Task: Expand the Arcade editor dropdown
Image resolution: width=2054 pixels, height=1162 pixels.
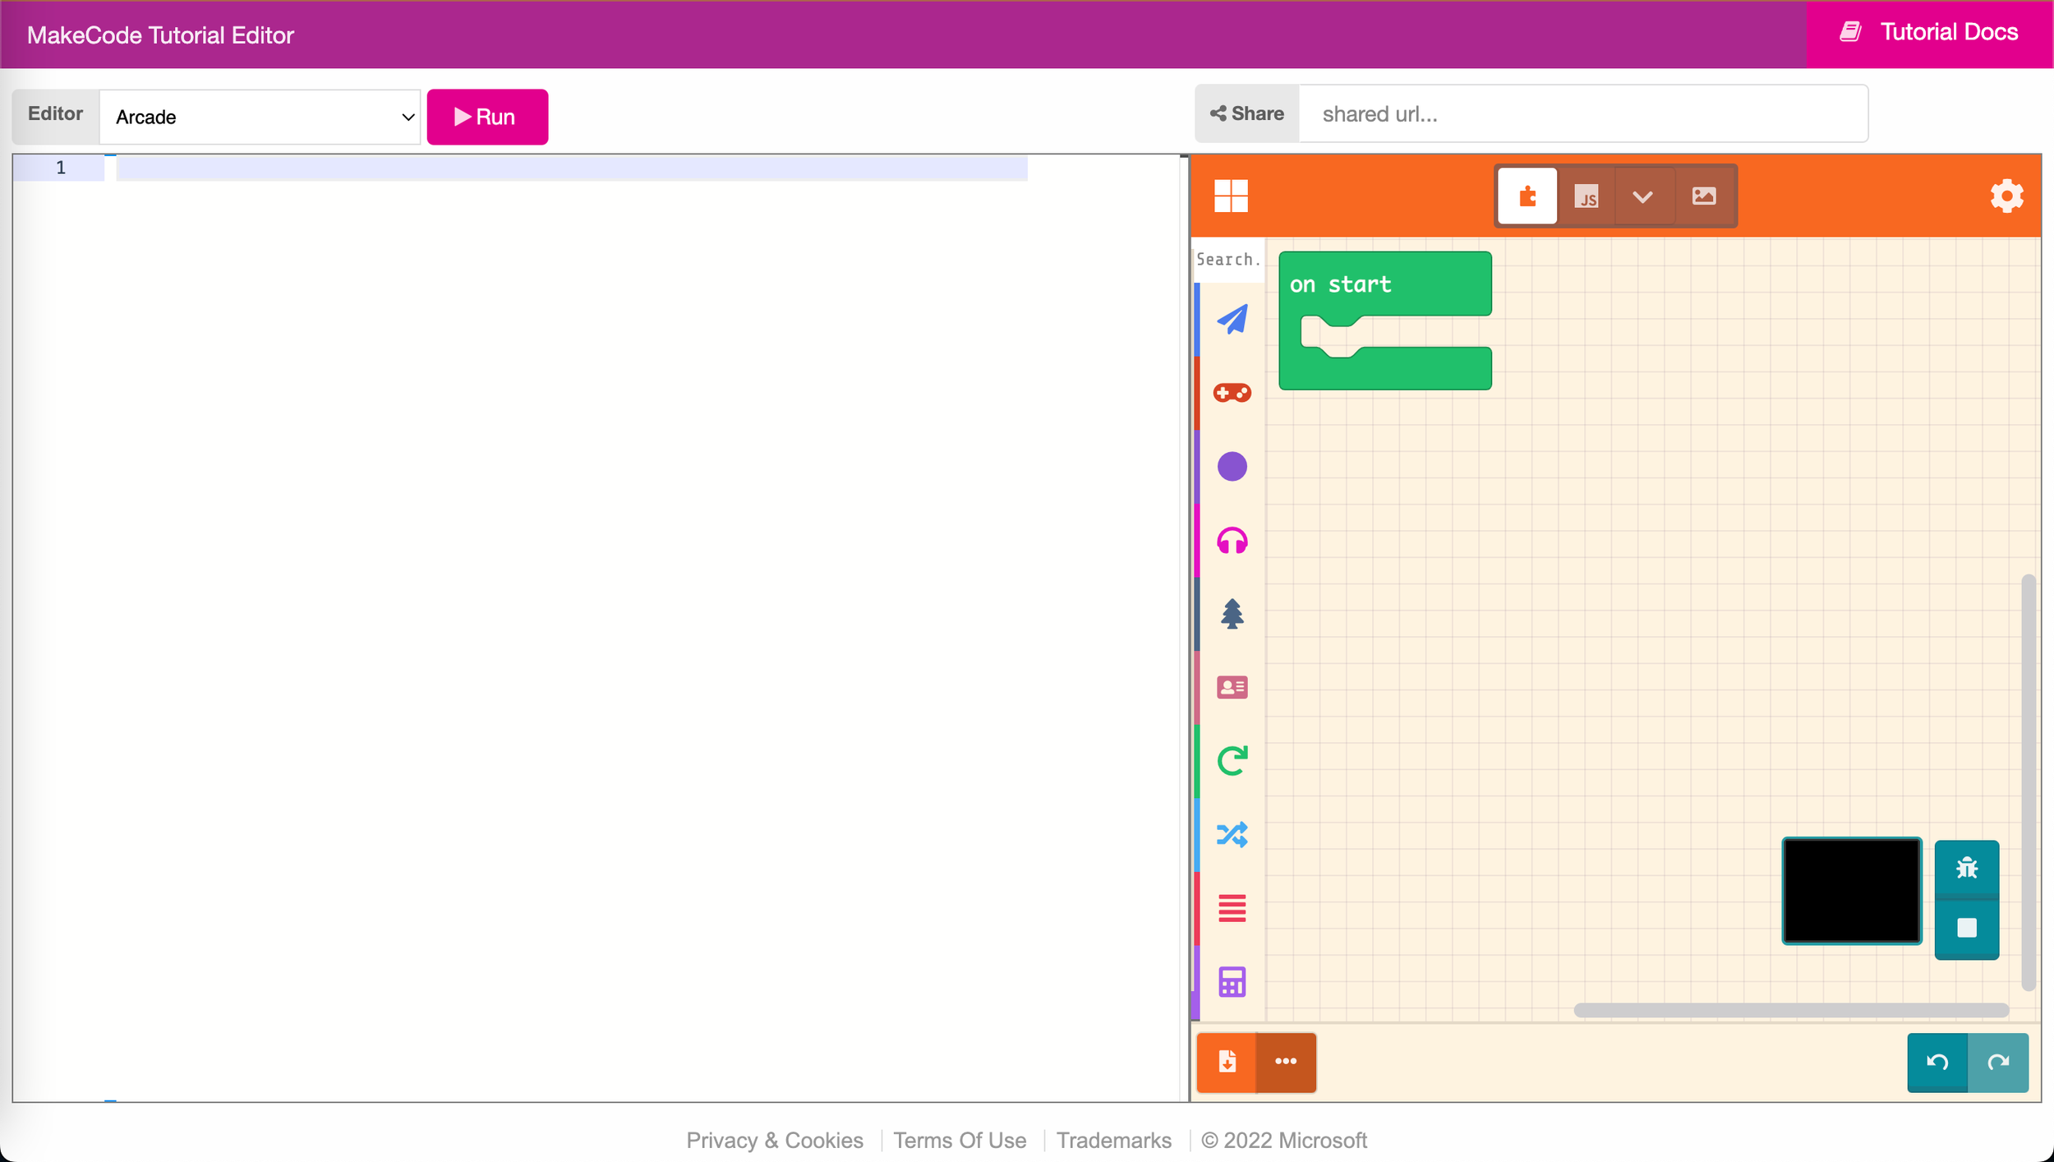Action: click(260, 118)
